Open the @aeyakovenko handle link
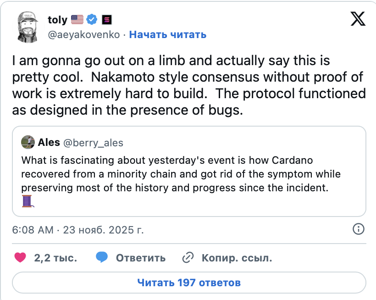 tap(84, 34)
